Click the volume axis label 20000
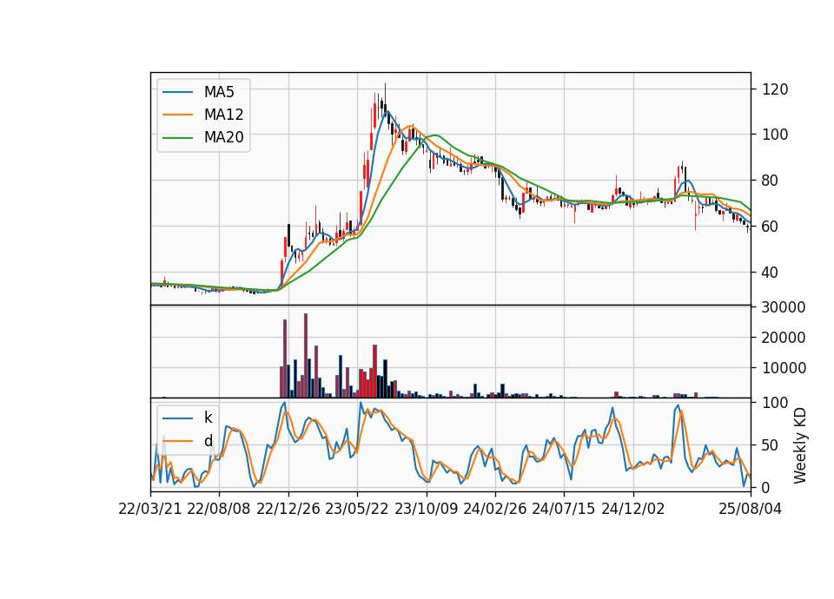 [x=784, y=338]
